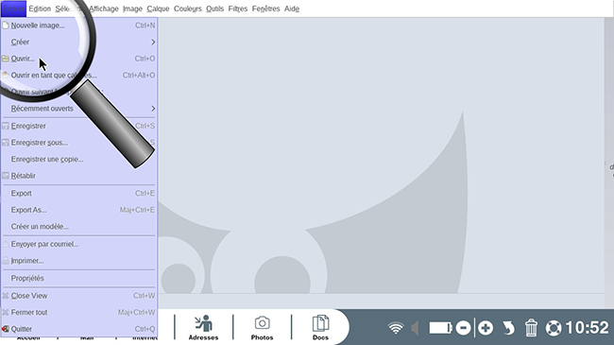This screenshot has height=345, width=614.
Task: Open the Edition menu
Action: [x=40, y=9]
